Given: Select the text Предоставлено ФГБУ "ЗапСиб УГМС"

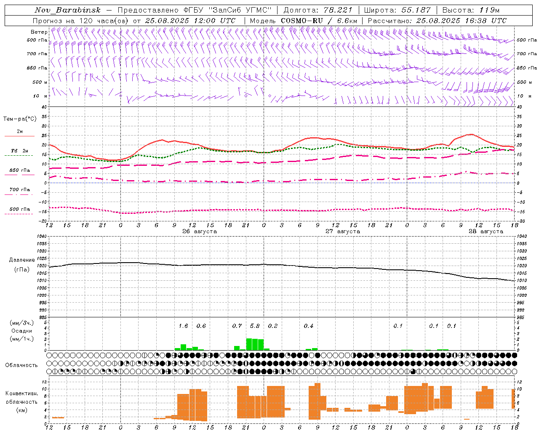Looking at the screenshot, I should [195, 10].
